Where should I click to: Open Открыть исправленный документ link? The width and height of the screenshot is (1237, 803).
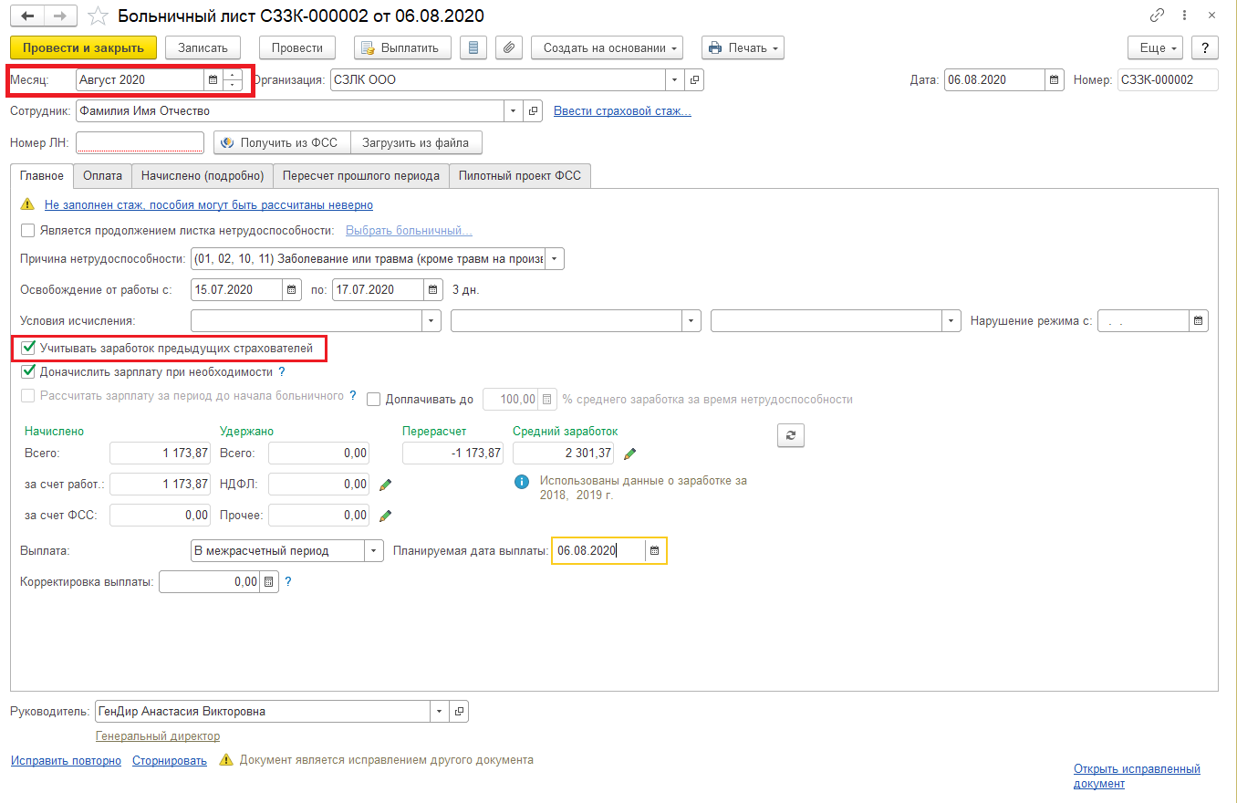coord(1137,777)
